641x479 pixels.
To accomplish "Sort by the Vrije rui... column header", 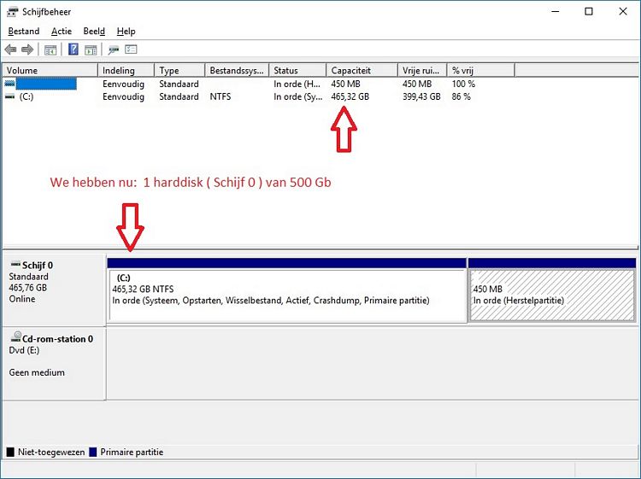I will (x=423, y=70).
